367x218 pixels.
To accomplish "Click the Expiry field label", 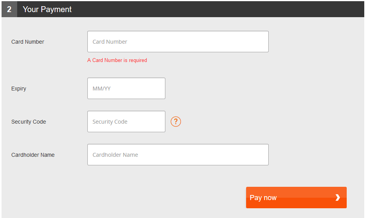I will coord(19,89).
